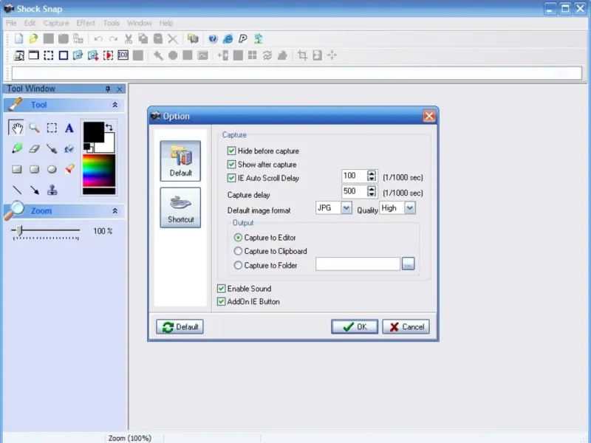Select Capture to Editor radio button
The height and width of the screenshot is (443, 591).
click(238, 238)
